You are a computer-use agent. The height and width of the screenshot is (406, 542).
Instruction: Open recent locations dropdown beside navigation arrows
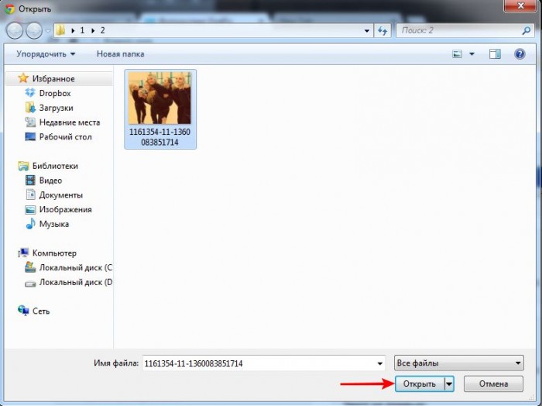[x=48, y=31]
